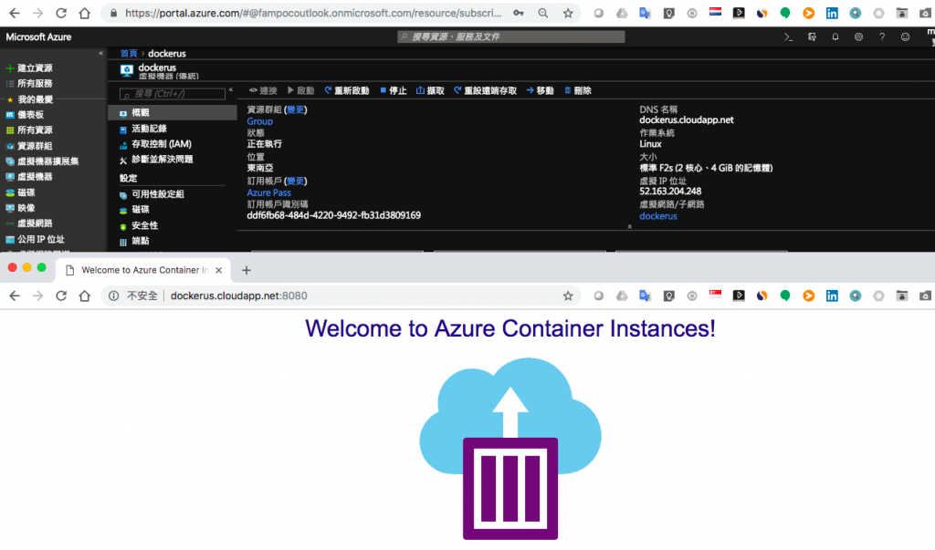Click 停止 stop command

393,90
